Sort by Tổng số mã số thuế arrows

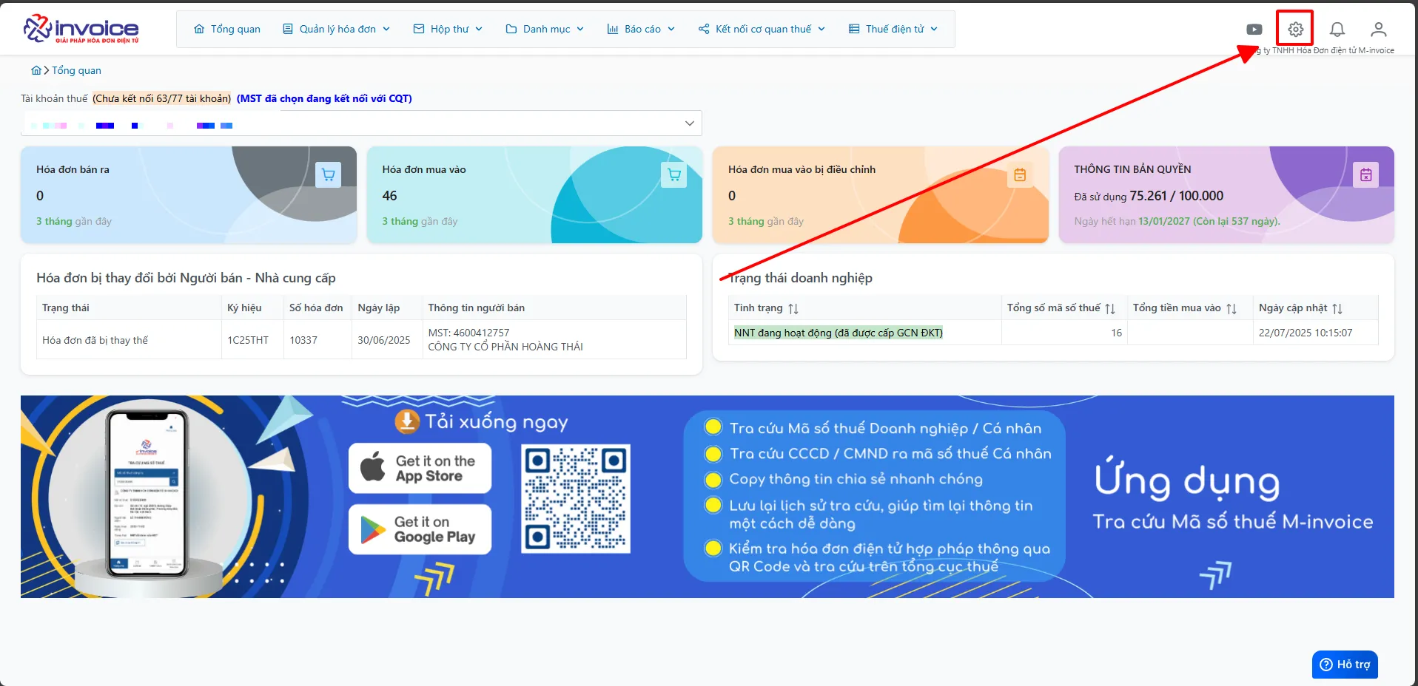coord(1110,308)
